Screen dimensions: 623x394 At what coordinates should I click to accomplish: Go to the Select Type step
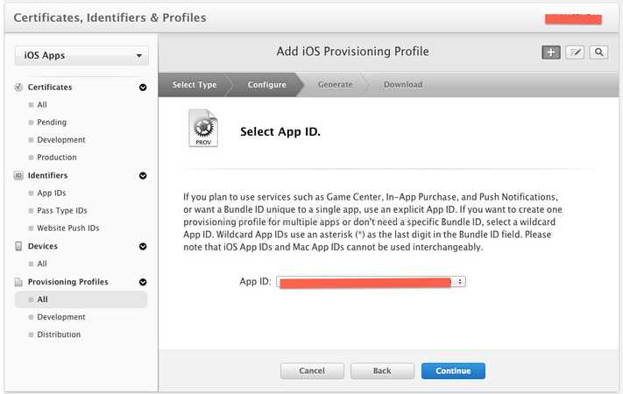(195, 85)
